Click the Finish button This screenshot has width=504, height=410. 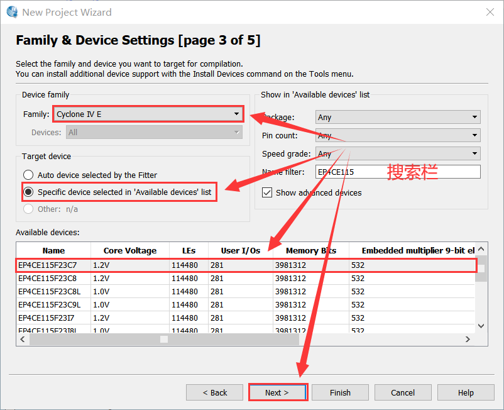pyautogui.click(x=340, y=392)
